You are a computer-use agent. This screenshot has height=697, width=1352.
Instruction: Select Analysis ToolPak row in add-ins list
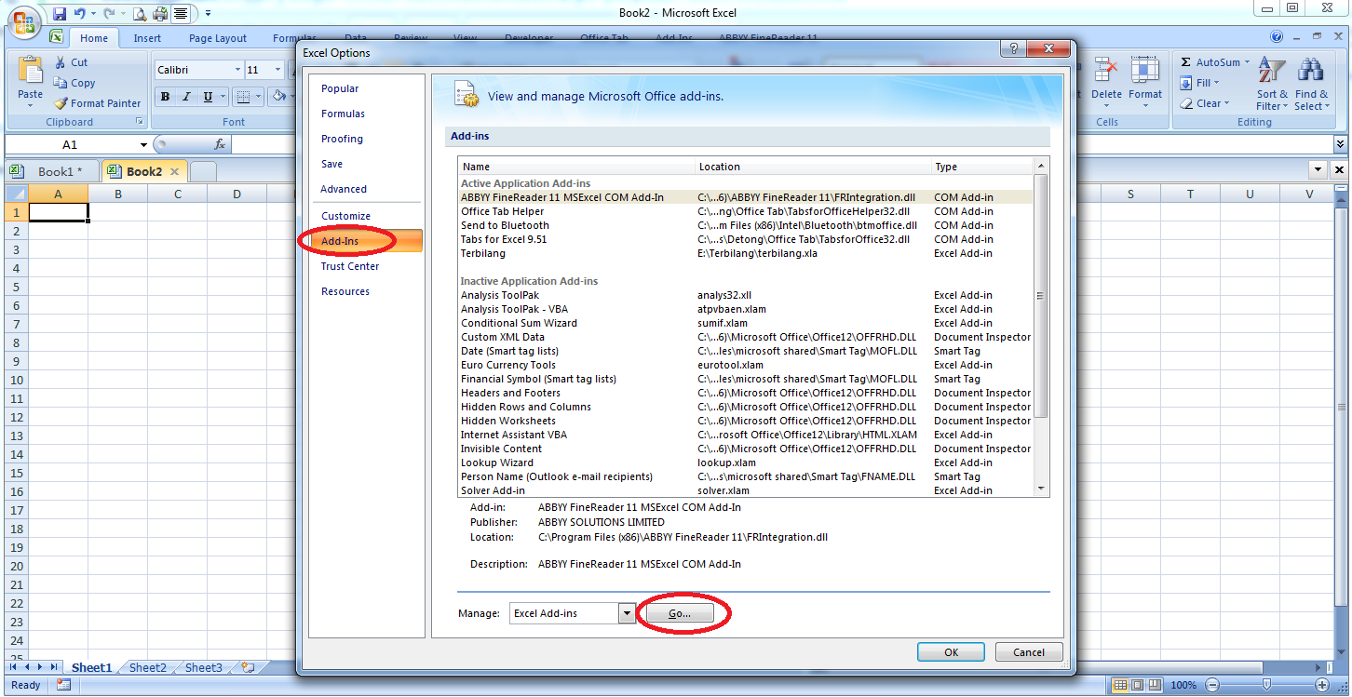point(746,295)
